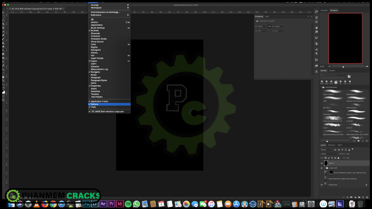The image size is (372, 209).
Task: Uncheck Layers in the Window menu
Action: click(x=109, y=61)
